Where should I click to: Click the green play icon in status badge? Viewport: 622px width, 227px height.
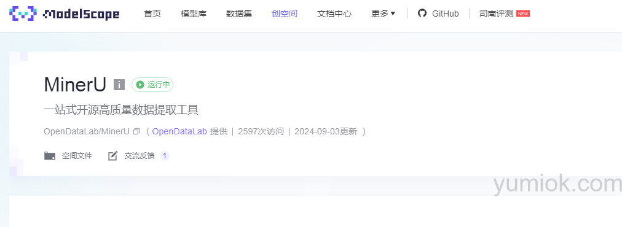tap(140, 85)
